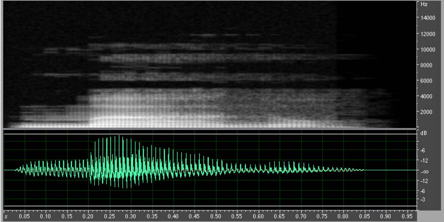Click the 0.65 time ruler mark
The width and height of the screenshot is (444, 222).
click(x=280, y=216)
